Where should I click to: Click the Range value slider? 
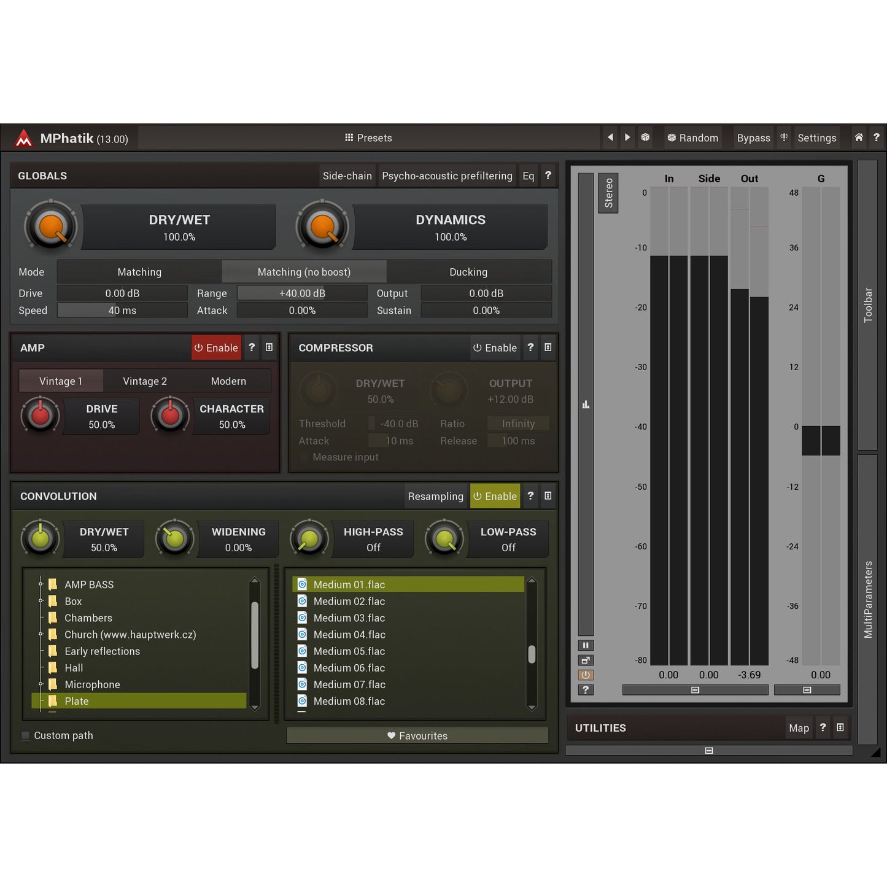[x=302, y=293]
